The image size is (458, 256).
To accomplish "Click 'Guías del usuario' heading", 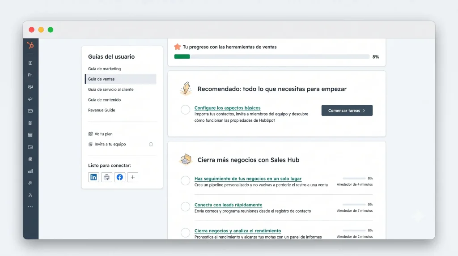I will [x=111, y=57].
